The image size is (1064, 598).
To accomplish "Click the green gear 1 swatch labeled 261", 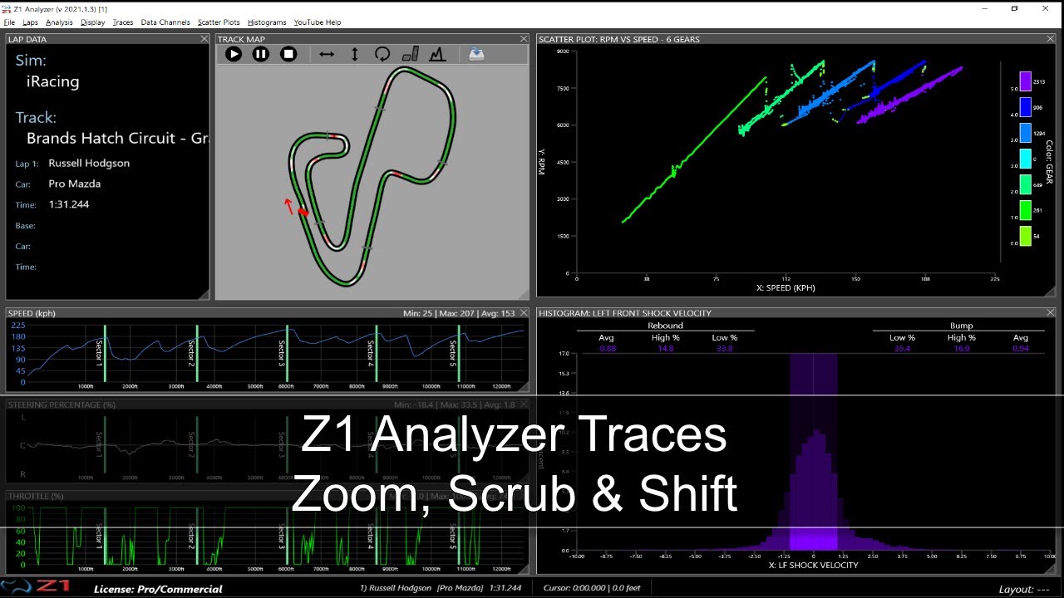I will click(x=1026, y=210).
